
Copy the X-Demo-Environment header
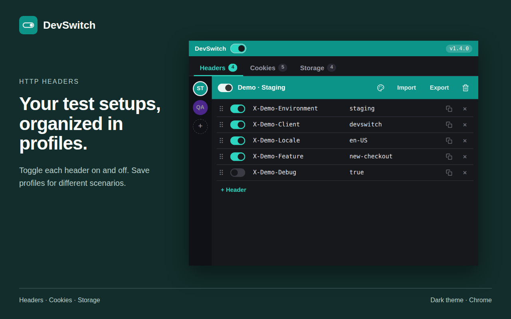449,109
